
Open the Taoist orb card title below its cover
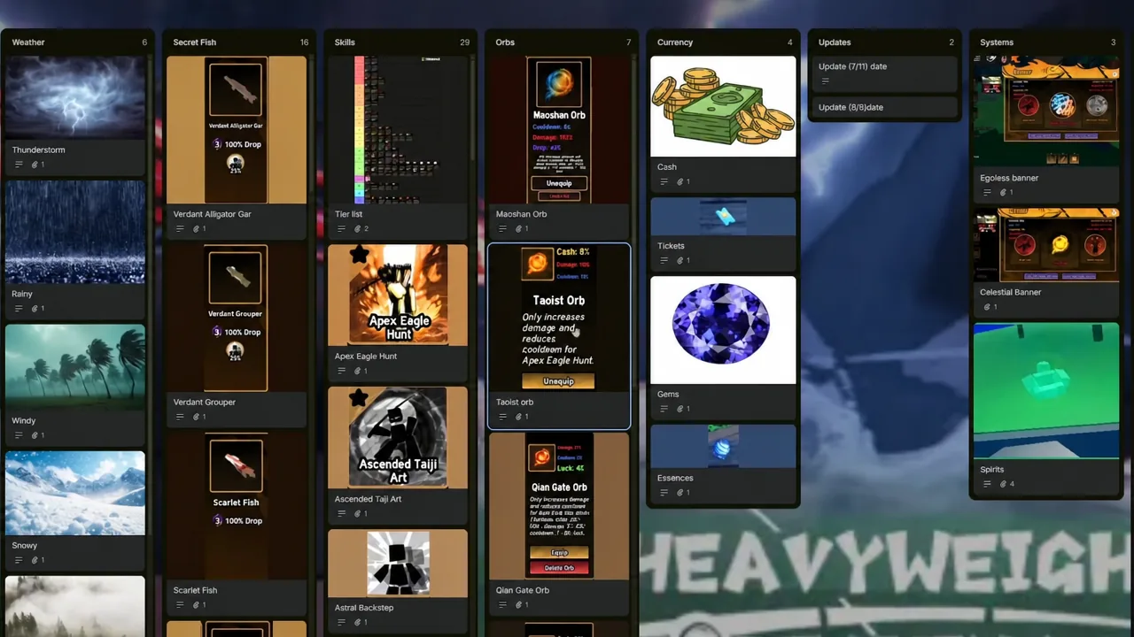click(515, 402)
